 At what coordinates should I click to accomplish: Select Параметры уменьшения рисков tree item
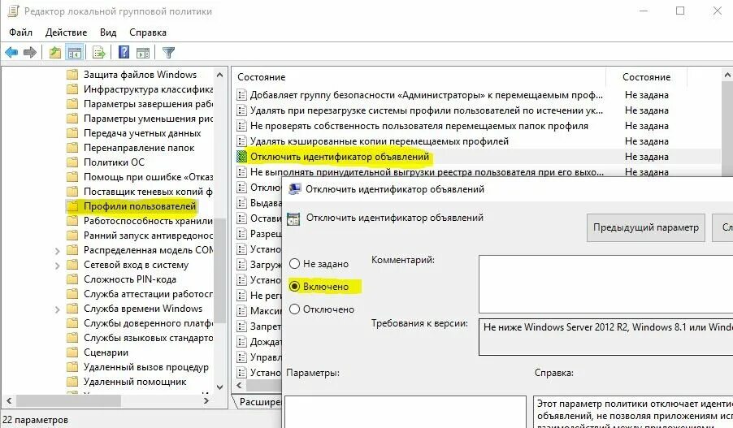pos(148,119)
